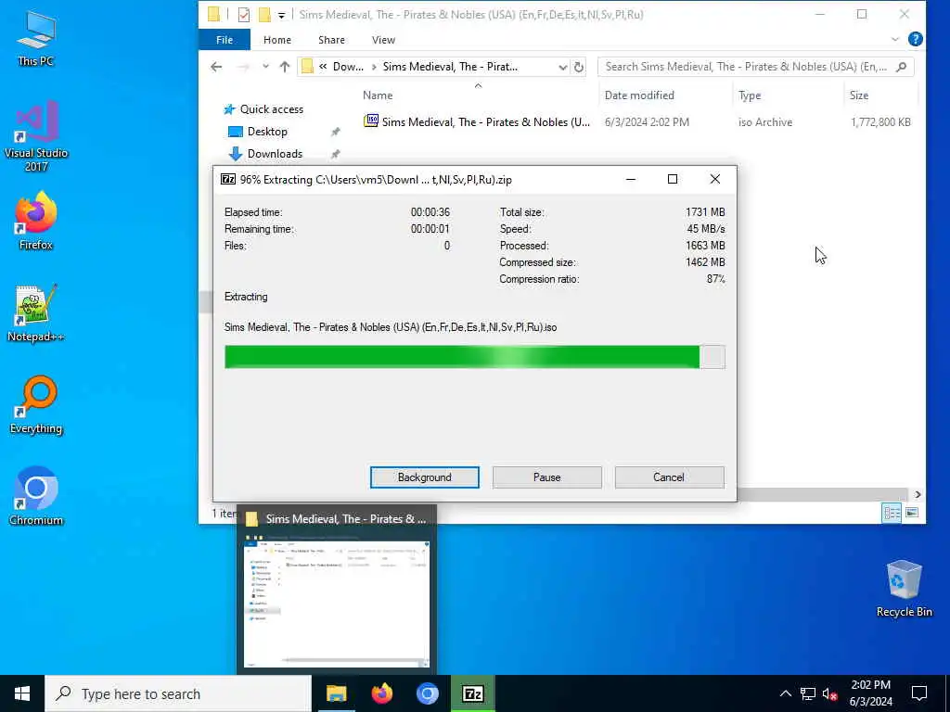Image resolution: width=950 pixels, height=712 pixels.
Task: Open Chromium desktop shortcut
Action: 36,497
